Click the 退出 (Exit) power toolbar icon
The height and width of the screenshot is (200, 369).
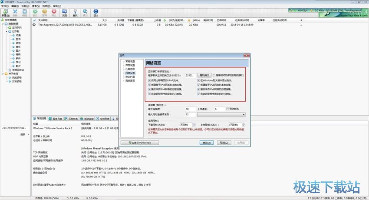coord(96,11)
